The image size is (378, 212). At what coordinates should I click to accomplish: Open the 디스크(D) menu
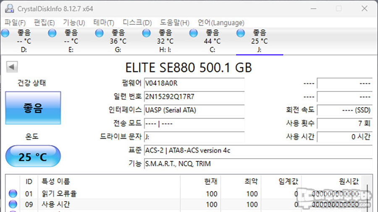click(137, 23)
